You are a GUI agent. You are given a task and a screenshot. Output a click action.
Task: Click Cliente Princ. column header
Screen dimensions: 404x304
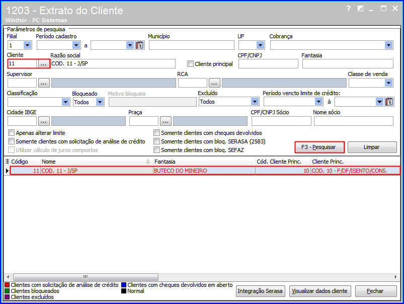click(355, 162)
